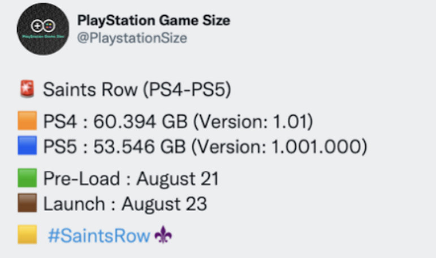Click the green square beside Pre-Load

pyautogui.click(x=27, y=178)
